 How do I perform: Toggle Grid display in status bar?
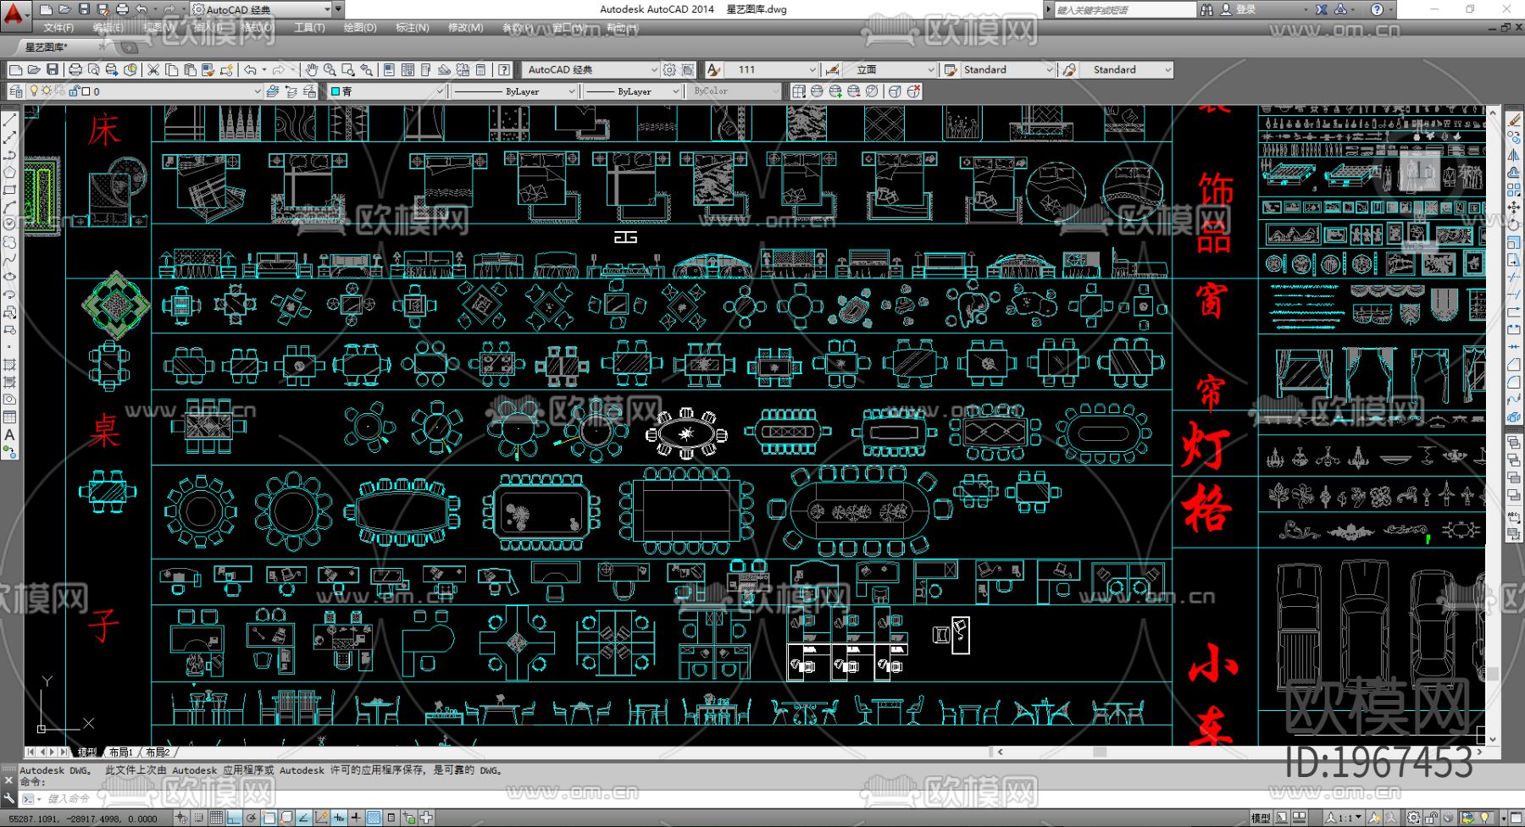[216, 818]
